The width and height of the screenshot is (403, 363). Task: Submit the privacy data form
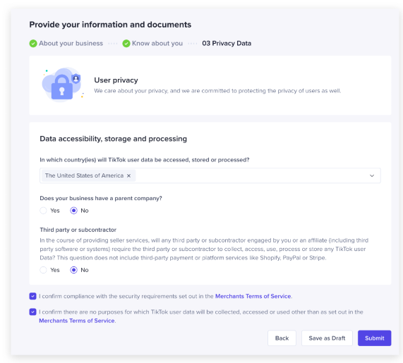pyautogui.click(x=375, y=338)
